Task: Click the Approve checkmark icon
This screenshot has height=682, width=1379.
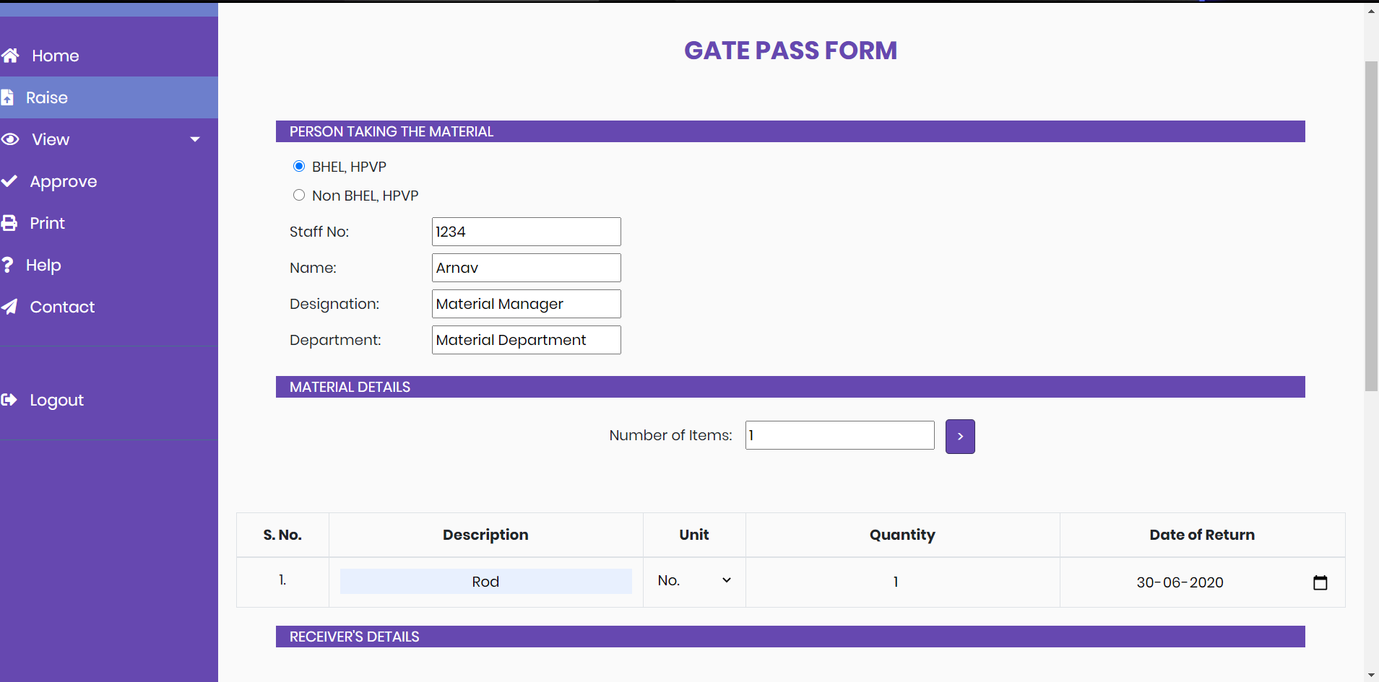Action: coord(10,180)
